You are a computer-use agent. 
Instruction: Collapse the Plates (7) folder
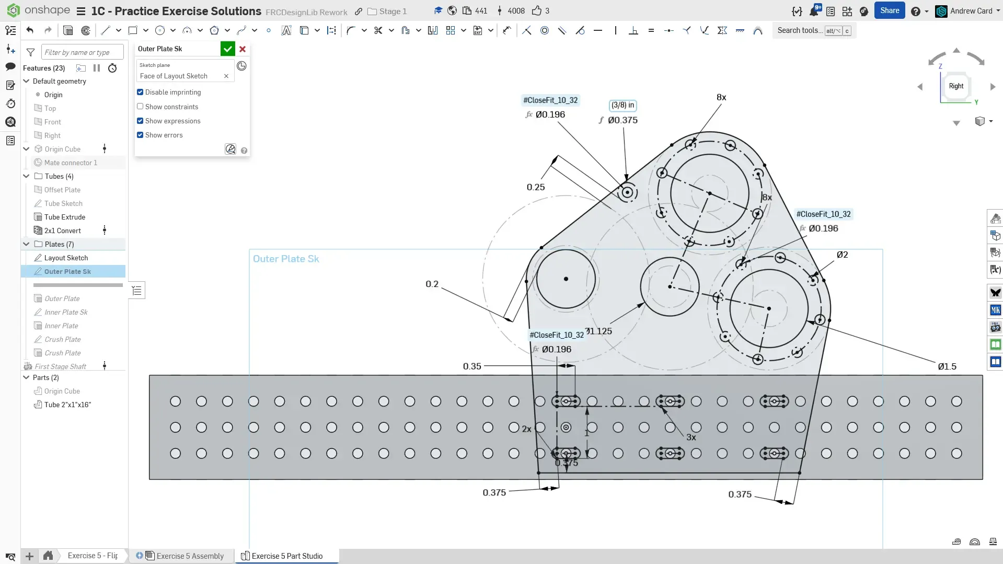click(26, 244)
